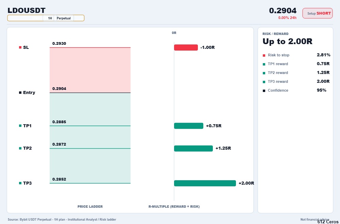Click the 0.2930 stop loss price line
This screenshot has height=224, width=340.
(90, 48)
